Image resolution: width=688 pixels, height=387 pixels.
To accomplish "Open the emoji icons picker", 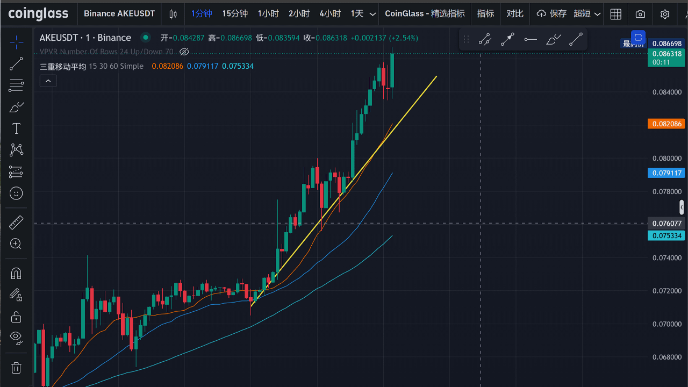I will 16,193.
